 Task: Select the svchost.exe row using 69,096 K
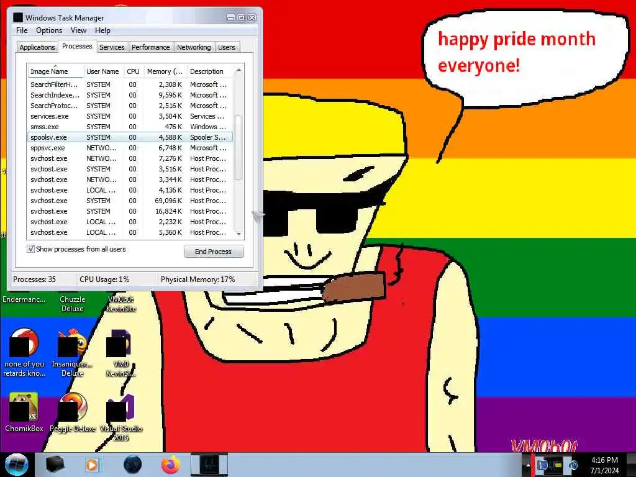pos(130,201)
